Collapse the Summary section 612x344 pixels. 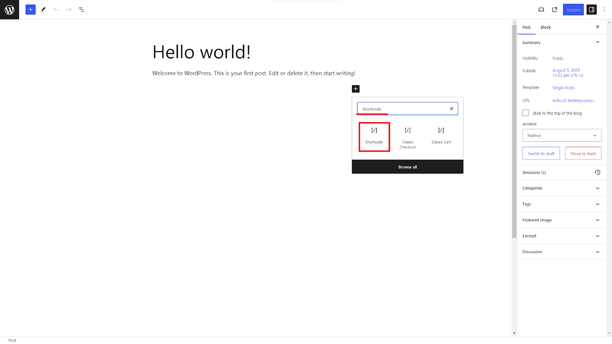pos(597,42)
